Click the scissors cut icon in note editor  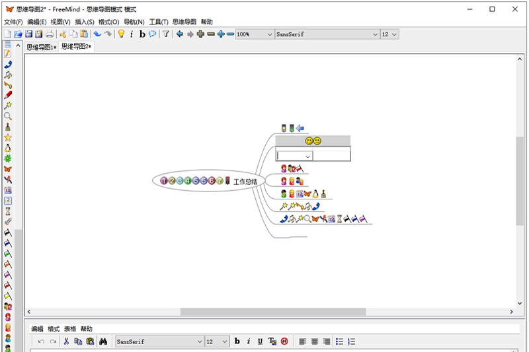[x=66, y=341]
